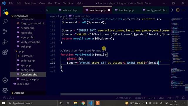Change language mode via PHP status
This screenshot has height=106, width=188.
pyautogui.click(x=170, y=98)
